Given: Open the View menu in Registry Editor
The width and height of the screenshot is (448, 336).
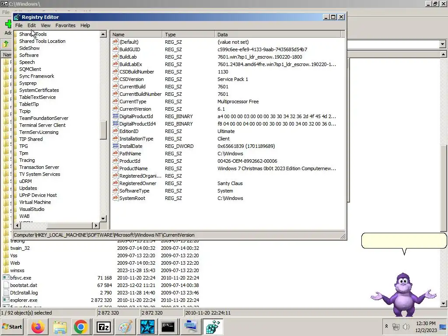Looking at the screenshot, I should pos(45,25).
